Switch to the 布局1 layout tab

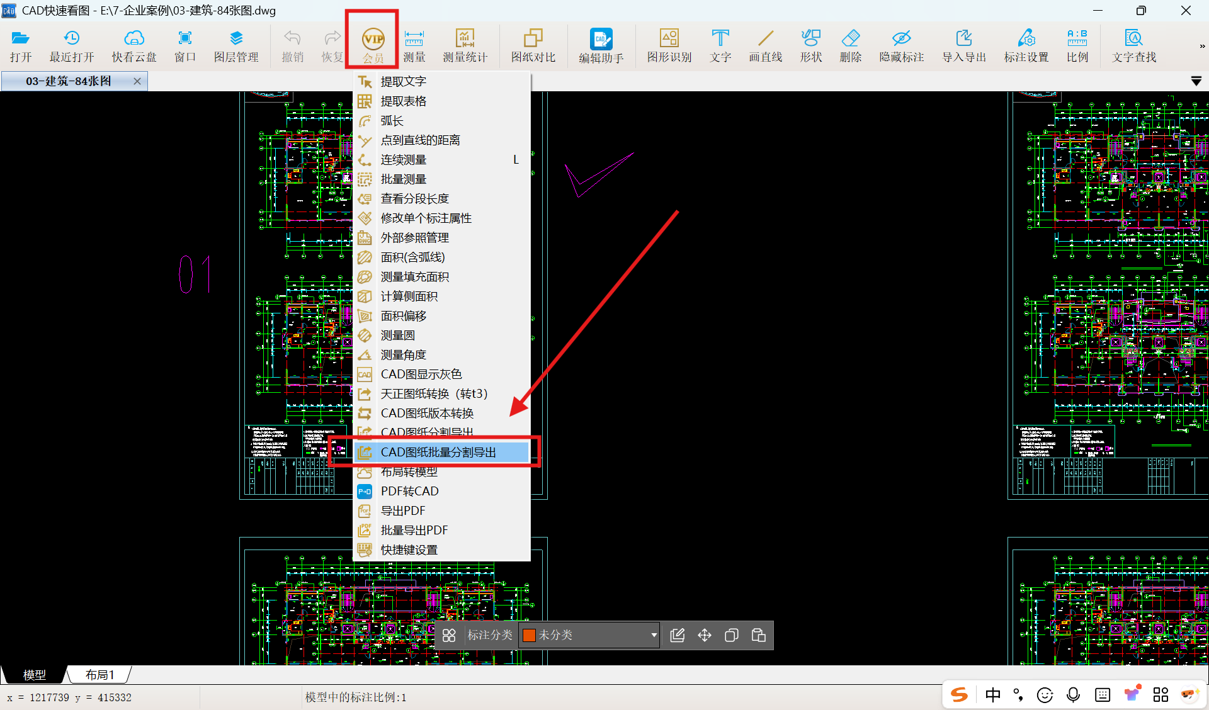(99, 675)
